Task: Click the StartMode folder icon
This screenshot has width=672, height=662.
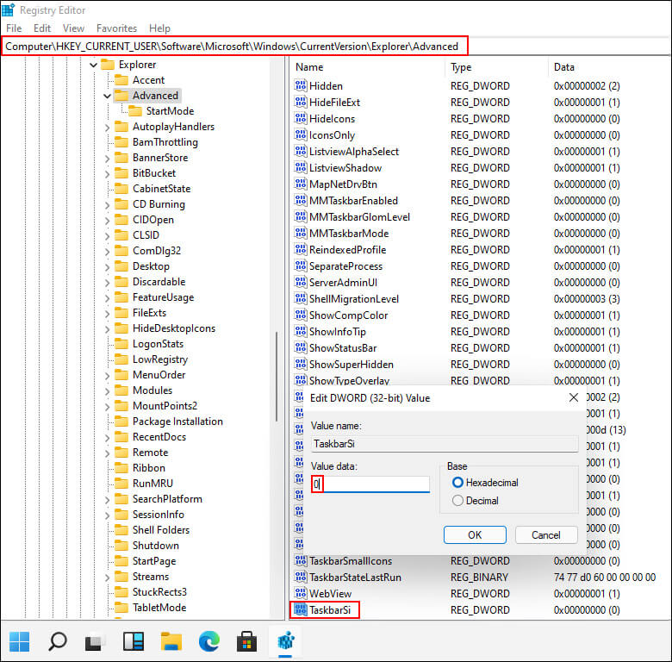Action: click(x=135, y=111)
